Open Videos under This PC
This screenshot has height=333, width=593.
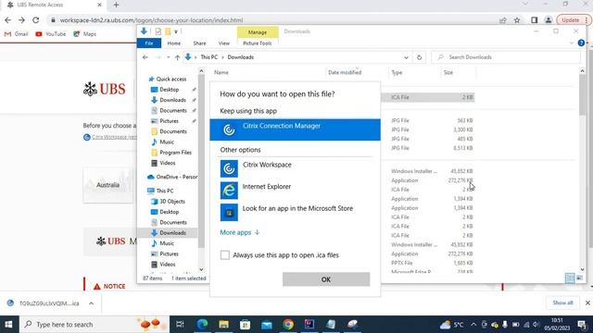coord(168,265)
